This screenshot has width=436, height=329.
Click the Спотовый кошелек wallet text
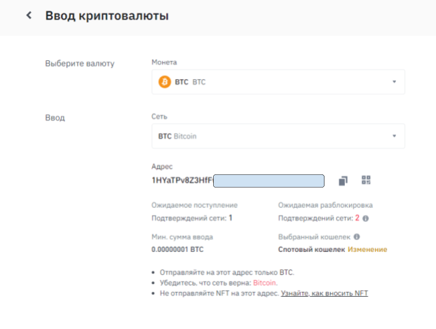(x=311, y=249)
